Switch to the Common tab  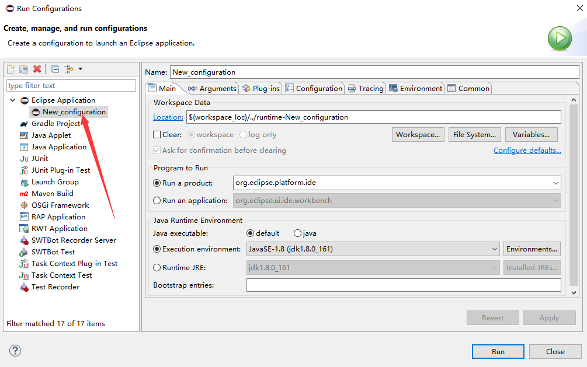pyautogui.click(x=468, y=88)
